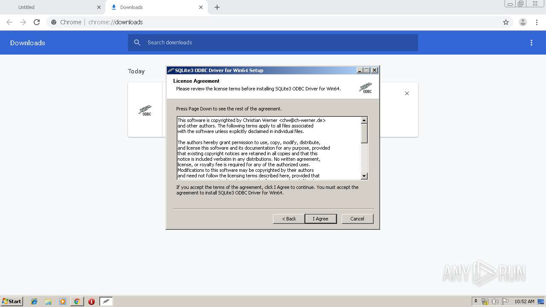546x307 pixels.
Task: Minimize the setup dialog
Action: (360, 70)
